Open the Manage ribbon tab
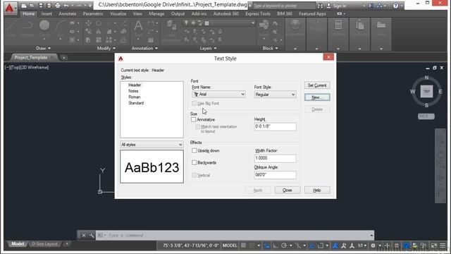 click(x=156, y=14)
